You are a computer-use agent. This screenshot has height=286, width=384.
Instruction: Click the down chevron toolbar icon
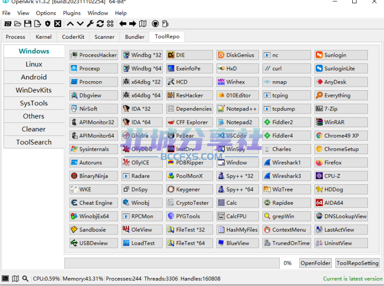pyautogui.click(x=80, y=24)
